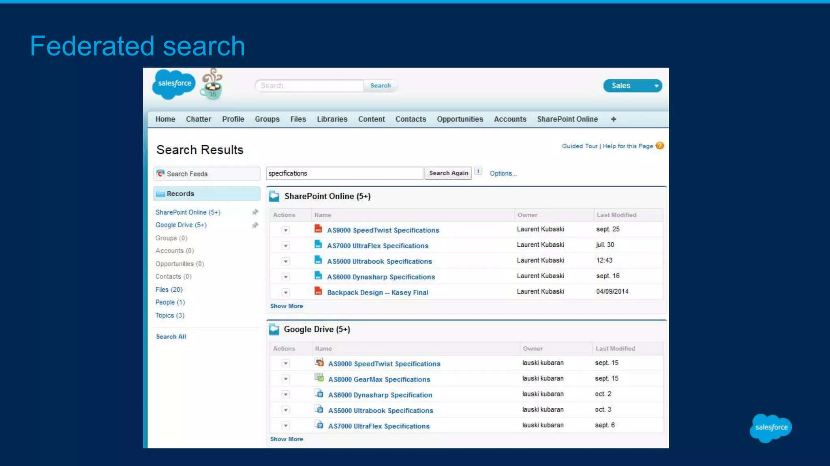Click Search Feeds in the sidebar
830x466 pixels.
coord(207,174)
